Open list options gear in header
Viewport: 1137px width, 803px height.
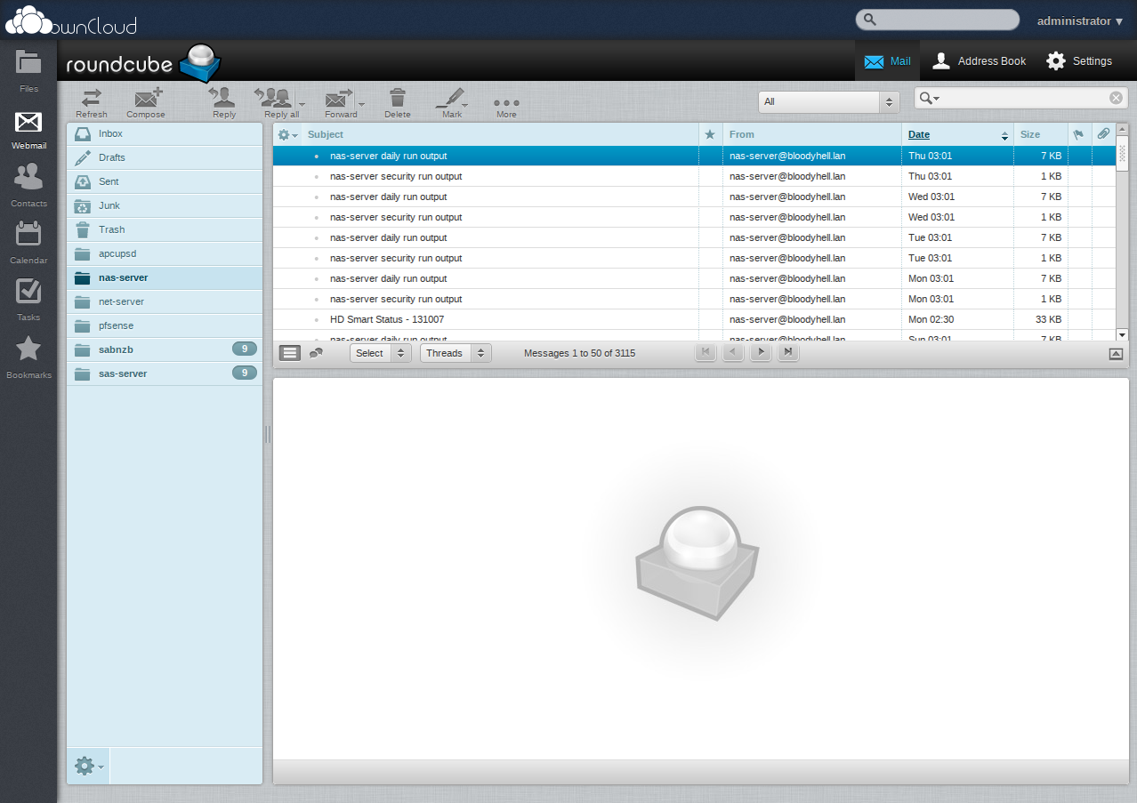click(287, 134)
